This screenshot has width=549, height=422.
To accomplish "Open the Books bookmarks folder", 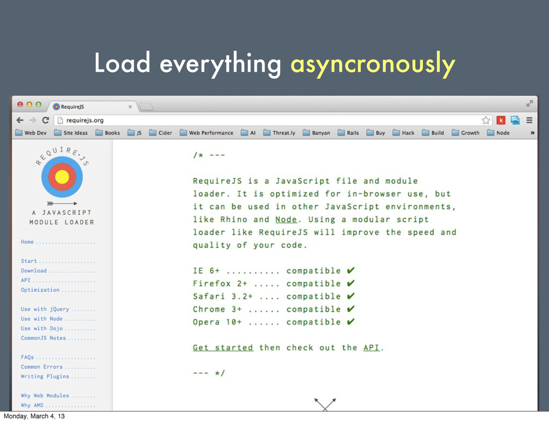I will (x=108, y=133).
